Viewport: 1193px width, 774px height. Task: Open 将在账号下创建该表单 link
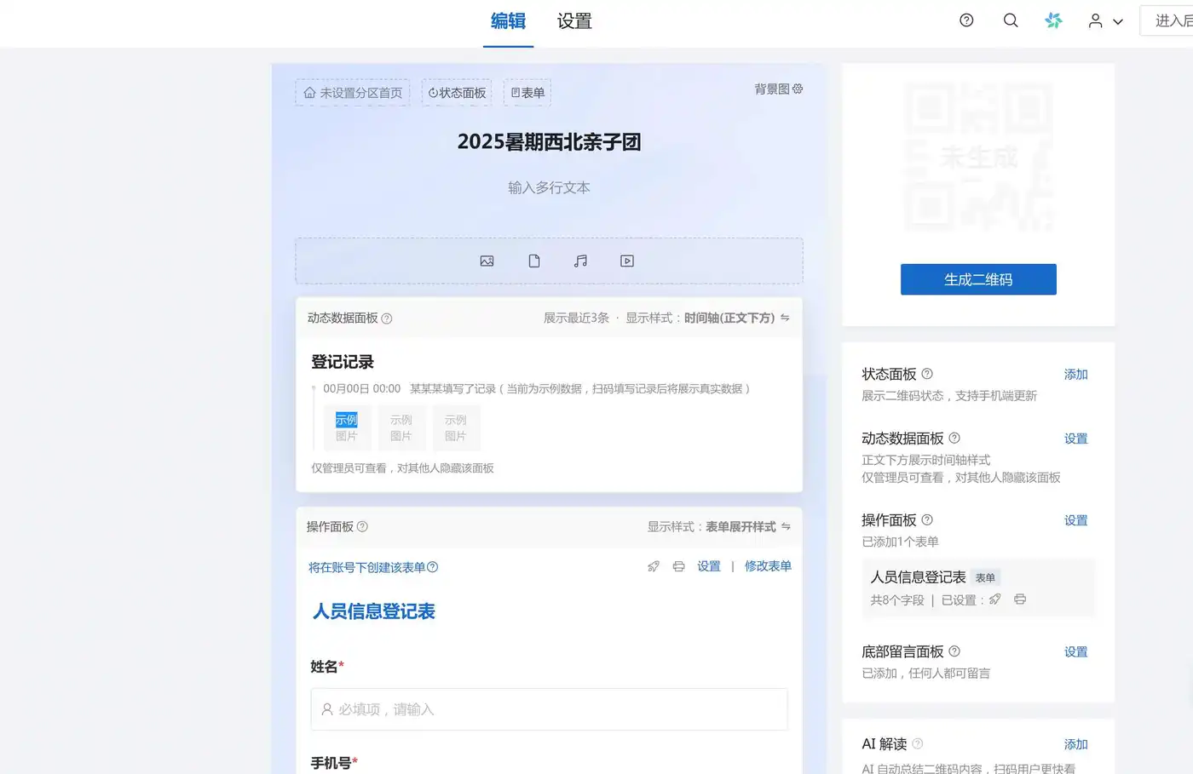click(373, 567)
